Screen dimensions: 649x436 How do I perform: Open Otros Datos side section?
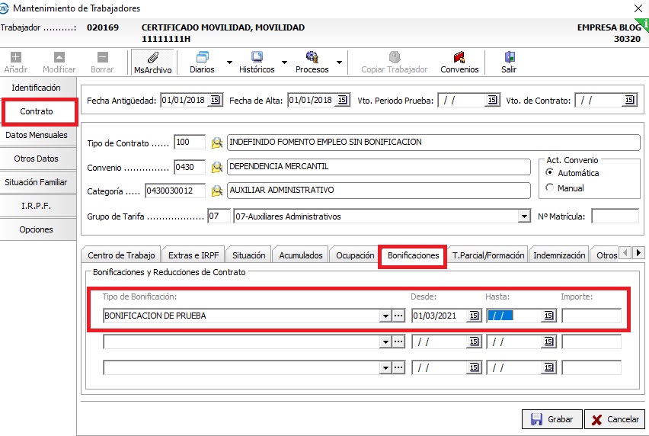point(37,159)
